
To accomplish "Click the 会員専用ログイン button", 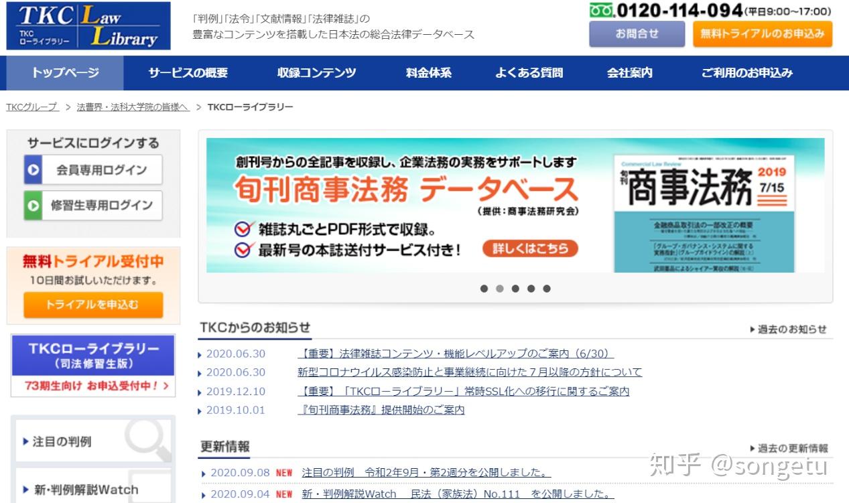I will click(x=93, y=170).
